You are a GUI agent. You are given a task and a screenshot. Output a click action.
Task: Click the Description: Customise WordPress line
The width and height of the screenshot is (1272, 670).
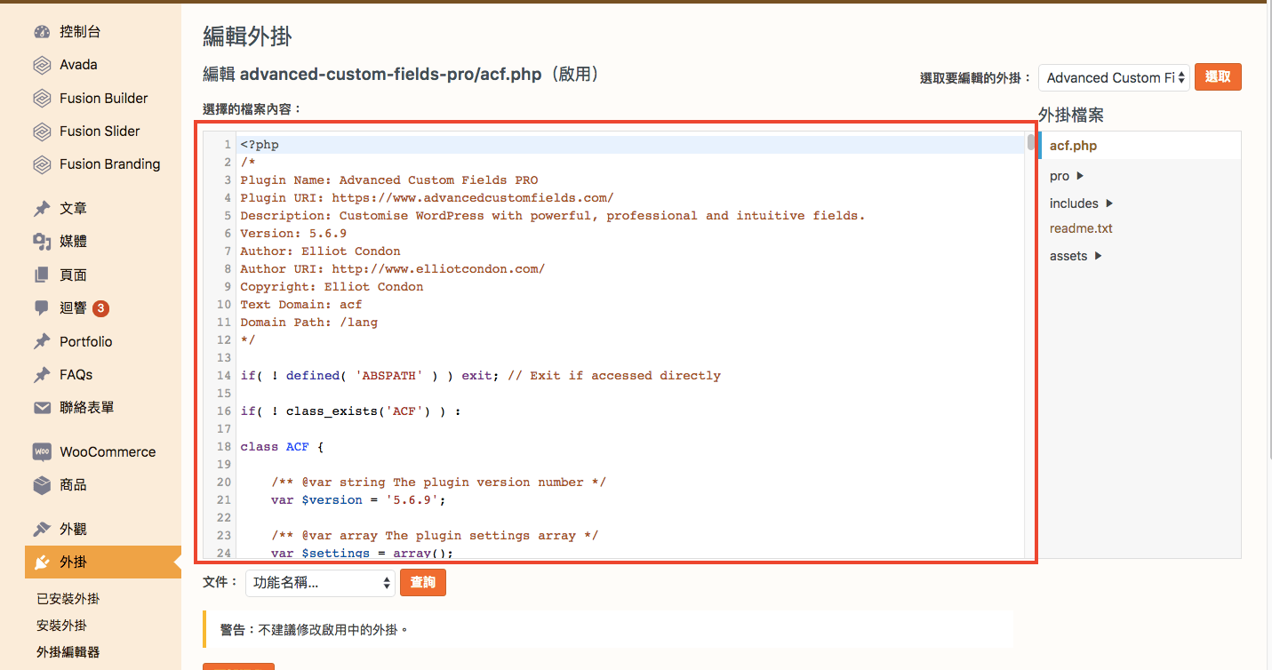tap(552, 216)
